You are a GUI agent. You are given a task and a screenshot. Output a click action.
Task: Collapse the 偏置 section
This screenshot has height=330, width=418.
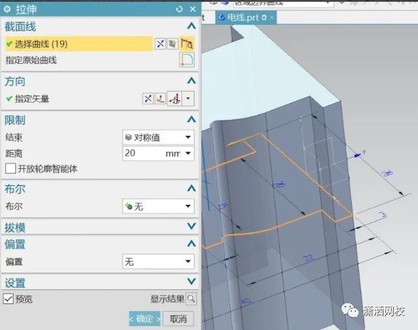(191, 244)
